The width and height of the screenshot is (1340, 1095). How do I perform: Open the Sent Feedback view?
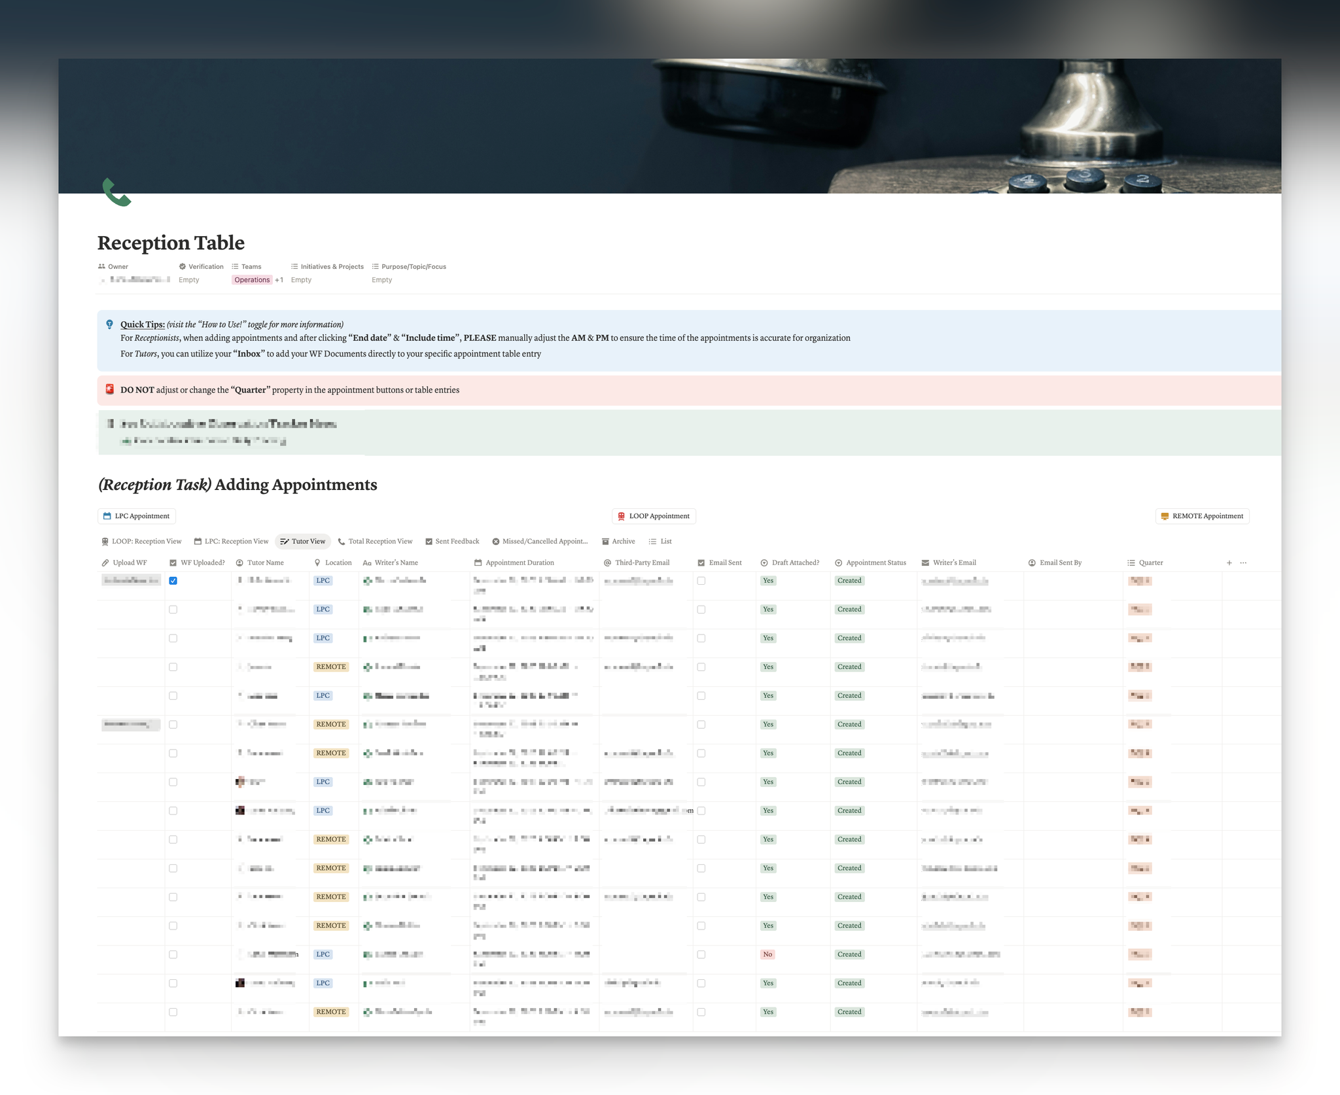point(452,541)
